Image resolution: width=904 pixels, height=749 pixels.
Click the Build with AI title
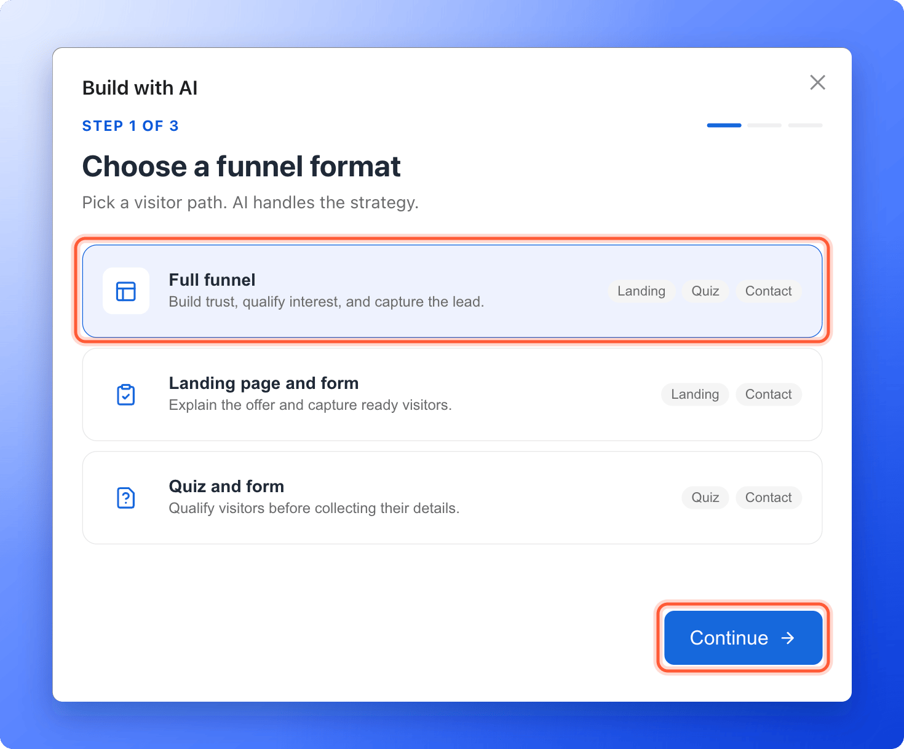pyautogui.click(x=140, y=88)
